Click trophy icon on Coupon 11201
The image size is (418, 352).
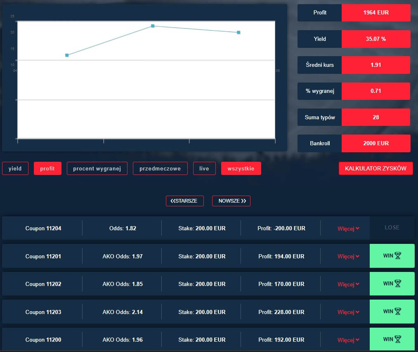pyautogui.click(x=398, y=255)
